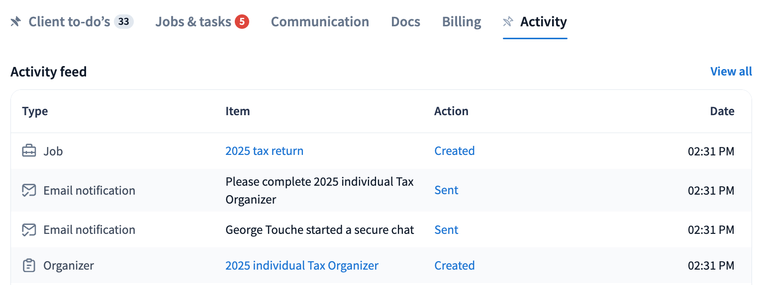Click the 33 count badge on Client to-do's

(x=124, y=22)
